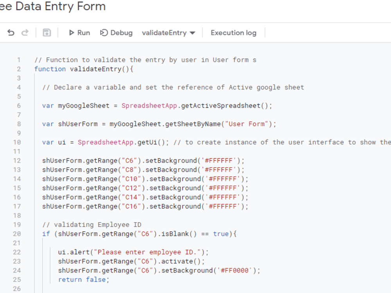The image size is (391, 293).
Task: Click the Undo icon in the toolbar
Action: tap(11, 33)
